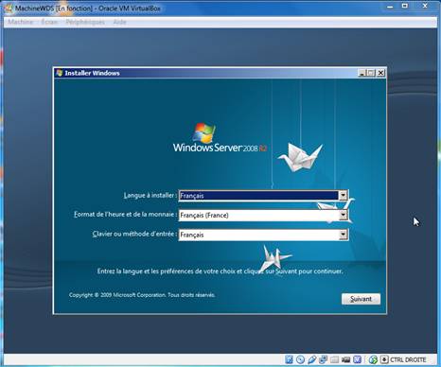Image resolution: width=441 pixels, height=367 pixels.
Task: Click the network adapters status icon
Action: point(324,359)
